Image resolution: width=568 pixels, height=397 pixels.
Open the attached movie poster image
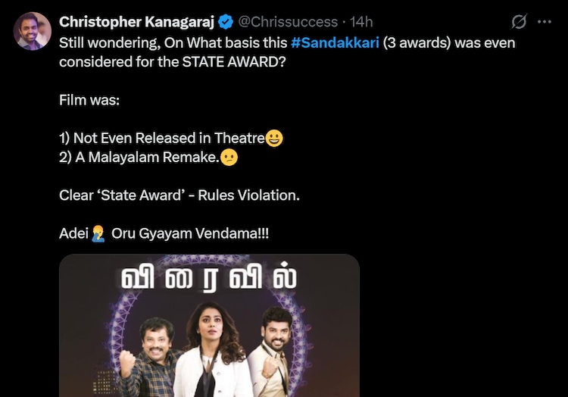pyautogui.click(x=209, y=333)
